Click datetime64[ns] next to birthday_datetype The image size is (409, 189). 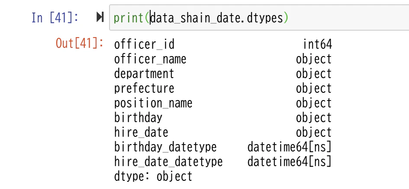click(290, 147)
